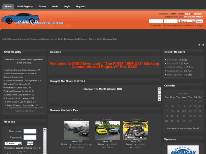Click the status icon beside Svtmoparguy

[x=165, y=71]
